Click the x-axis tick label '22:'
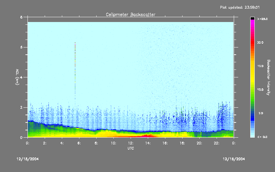Image resolution: width=275 pixels, height=172 pixels. point(217,143)
